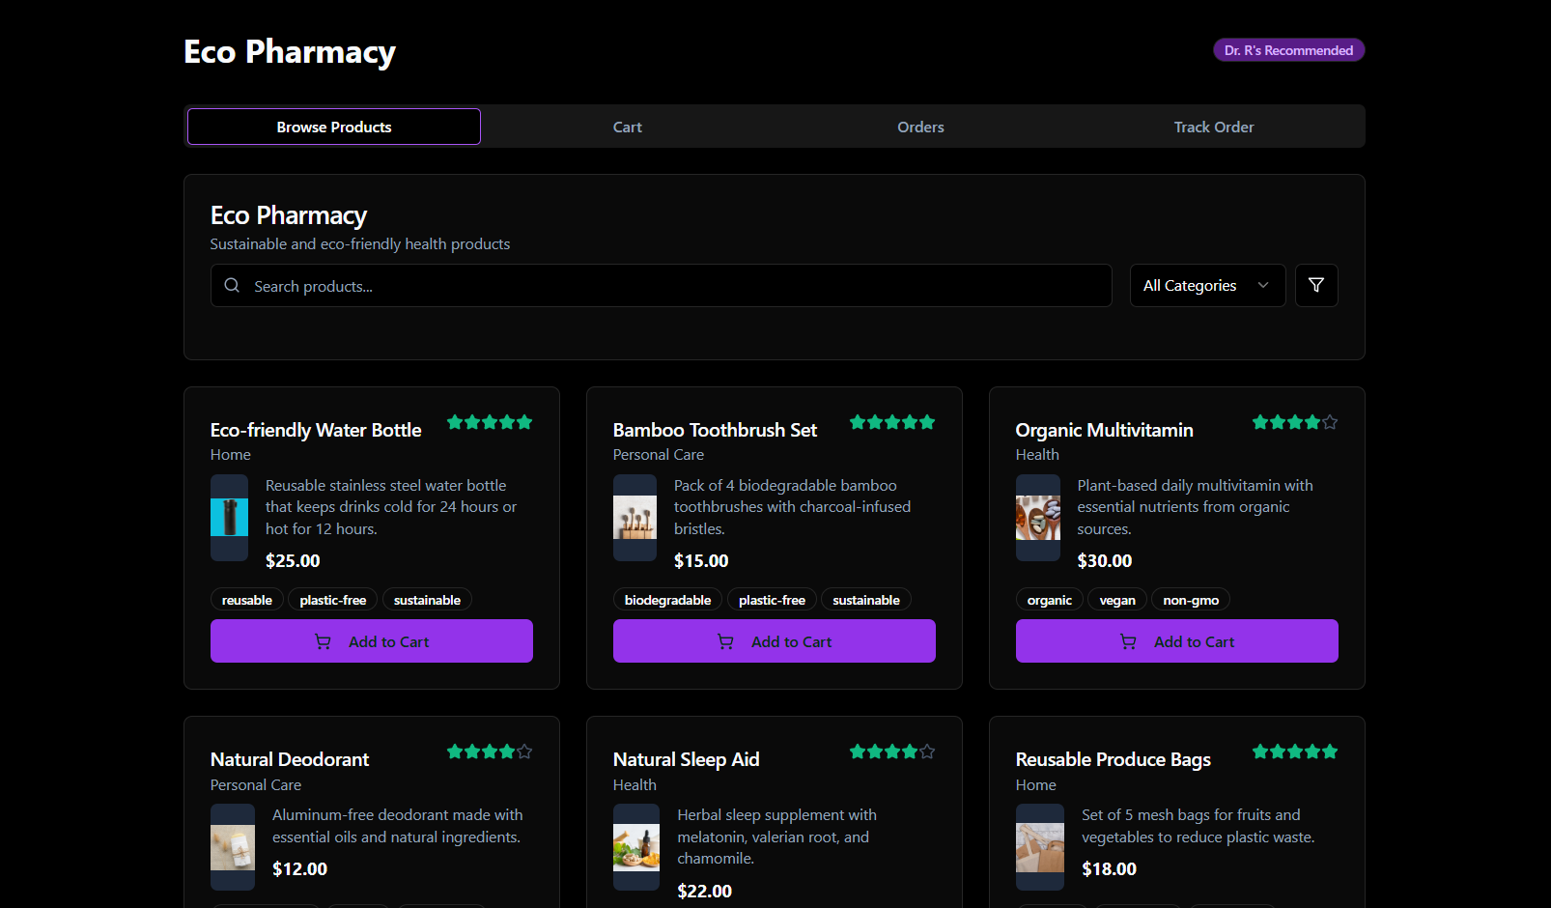1551x908 pixels.
Task: Focus the Search products input field
Action: 662,286
